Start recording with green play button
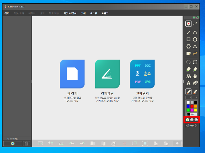 (x=187, y=120)
